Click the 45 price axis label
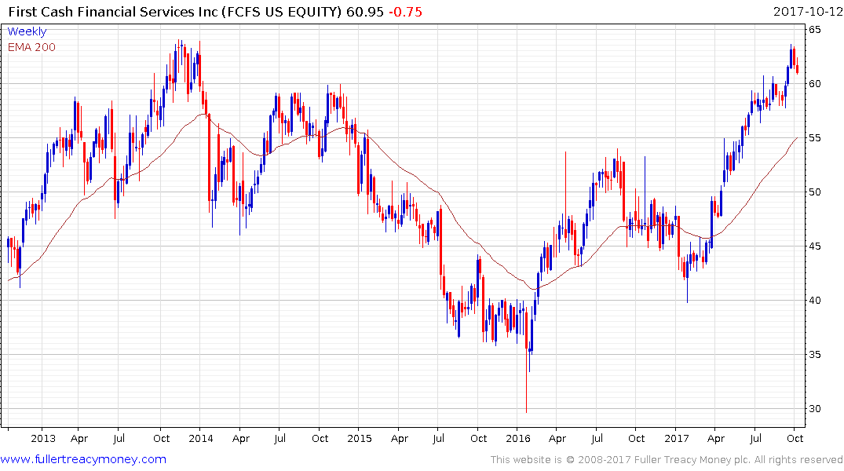 tap(815, 246)
